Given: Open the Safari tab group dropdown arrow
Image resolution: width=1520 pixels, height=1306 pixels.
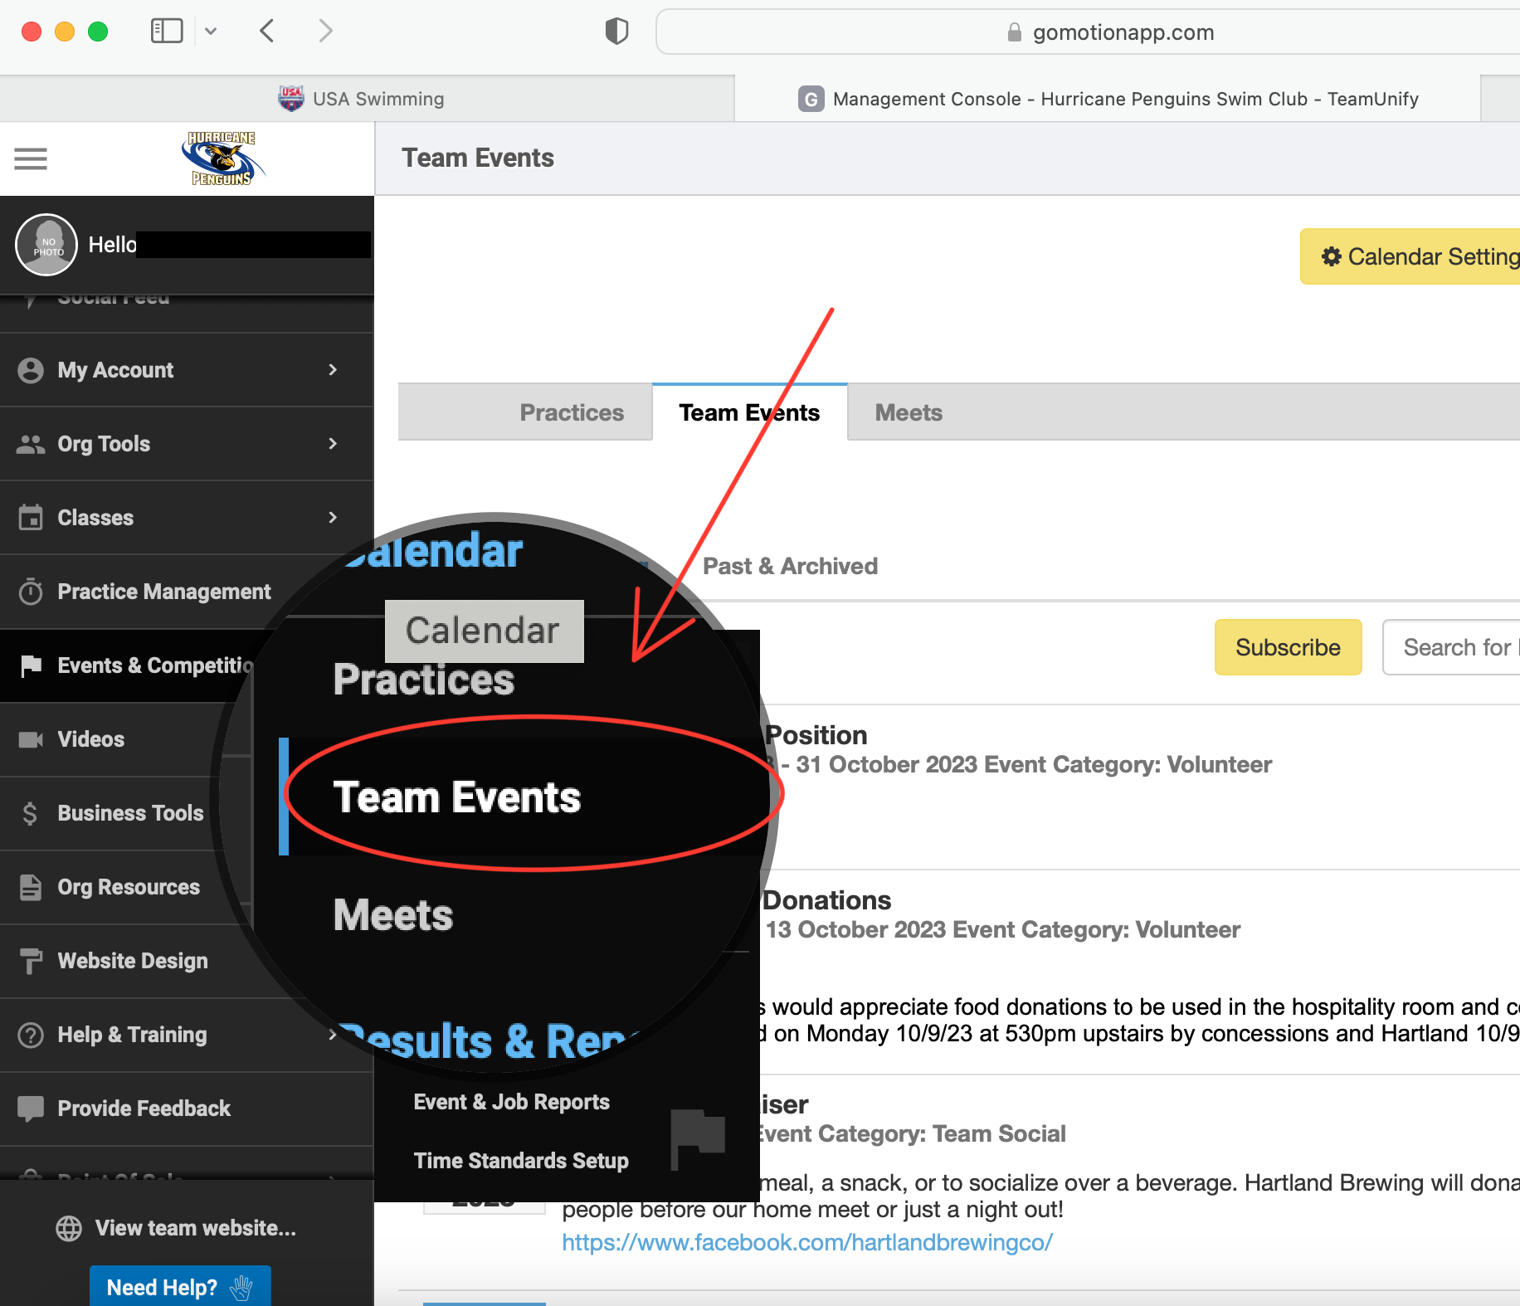Looking at the screenshot, I should point(211,32).
